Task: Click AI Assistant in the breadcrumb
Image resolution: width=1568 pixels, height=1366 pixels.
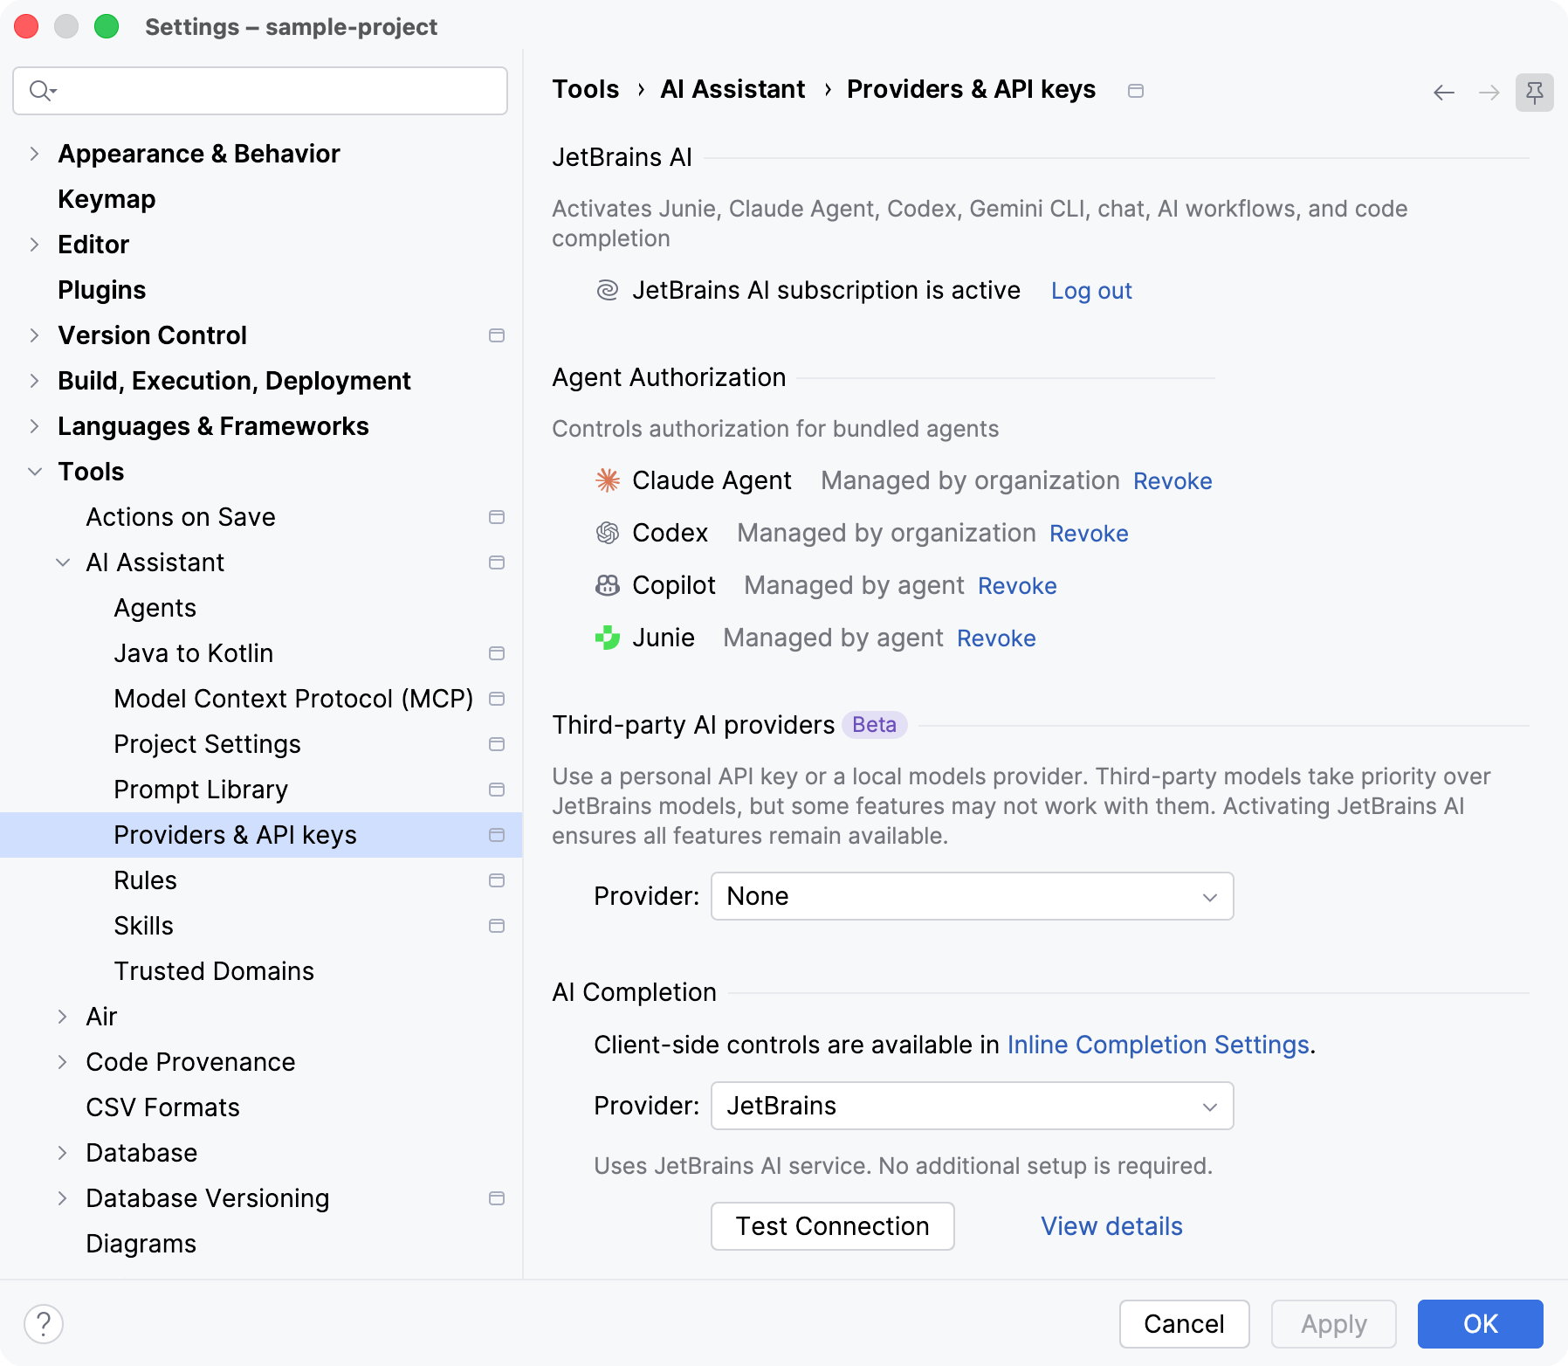Action: (x=732, y=89)
